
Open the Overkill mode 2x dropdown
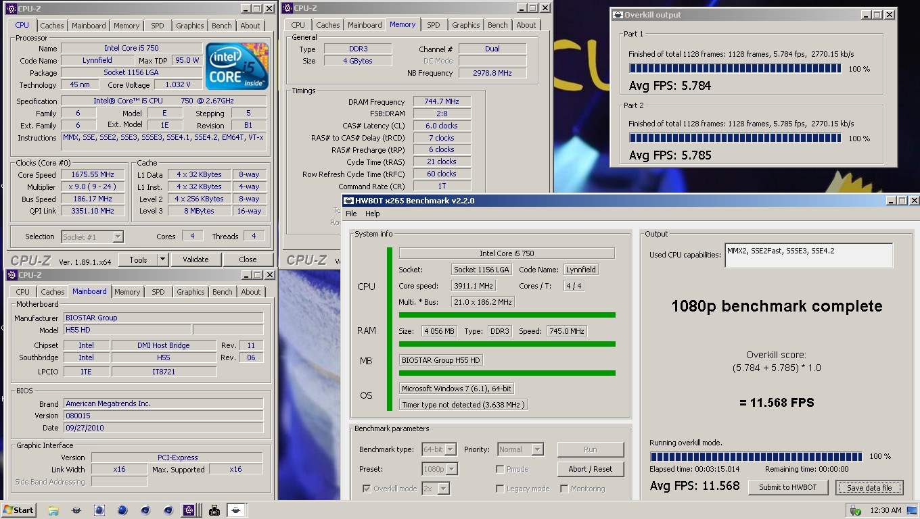tap(436, 489)
